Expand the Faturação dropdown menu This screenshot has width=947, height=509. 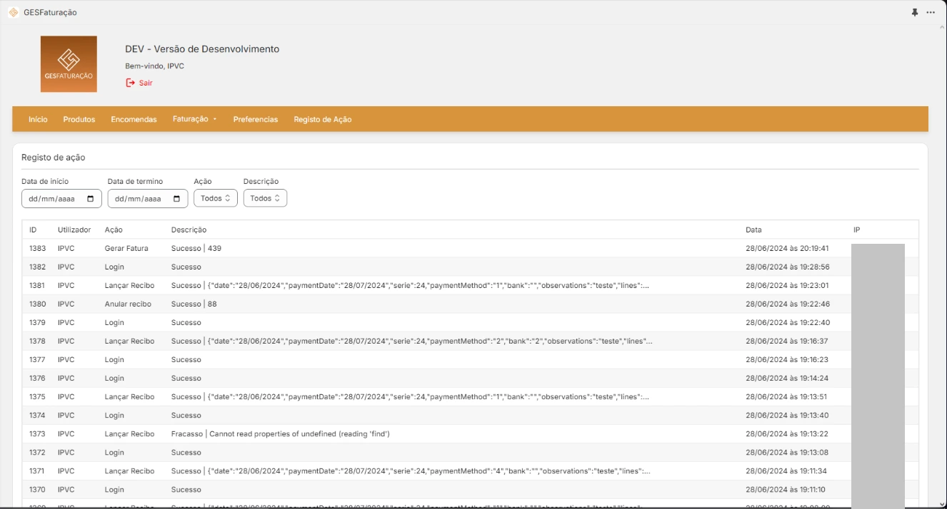(x=195, y=119)
